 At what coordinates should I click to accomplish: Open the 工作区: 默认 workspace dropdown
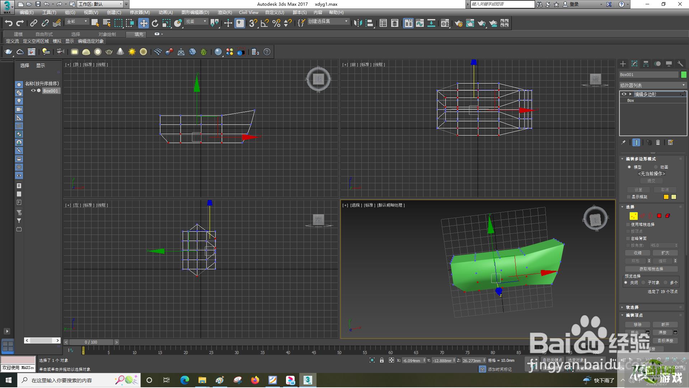click(x=100, y=4)
